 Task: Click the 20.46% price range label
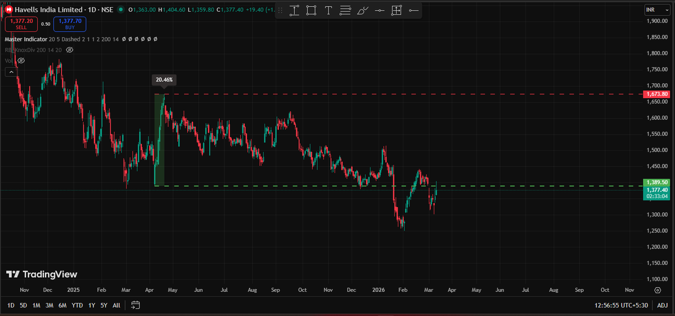point(164,80)
